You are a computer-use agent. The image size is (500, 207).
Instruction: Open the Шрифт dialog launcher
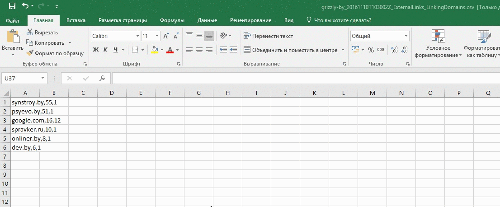tap(179, 64)
